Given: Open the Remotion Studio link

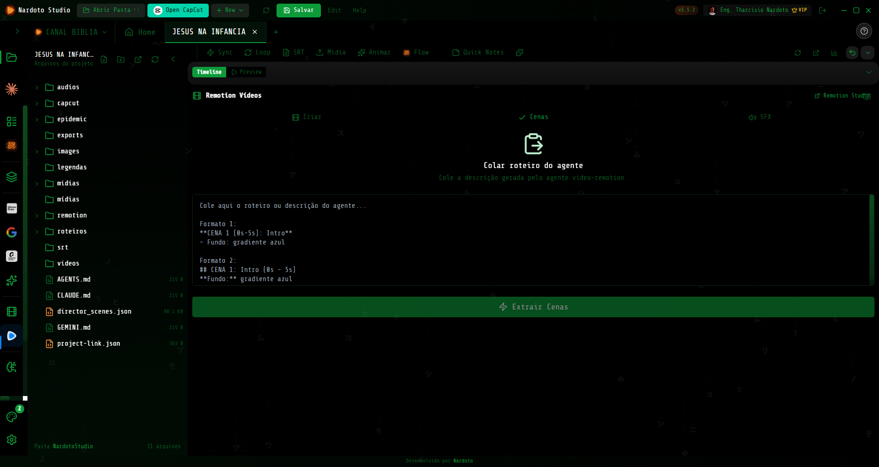Looking at the screenshot, I should click(842, 96).
